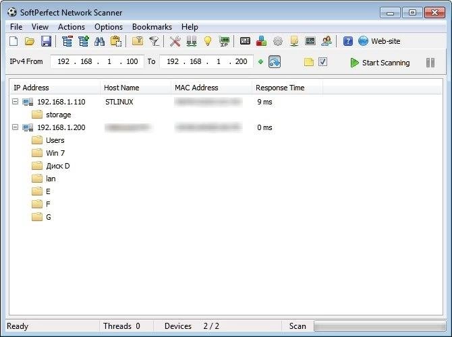Click the Devices 2 / 2 status entry
The height and width of the screenshot is (337, 452).
coord(192,326)
